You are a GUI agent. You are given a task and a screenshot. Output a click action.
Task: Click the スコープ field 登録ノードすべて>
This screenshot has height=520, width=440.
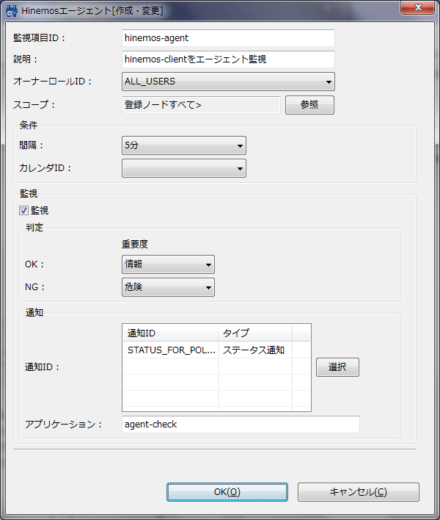coord(201,105)
